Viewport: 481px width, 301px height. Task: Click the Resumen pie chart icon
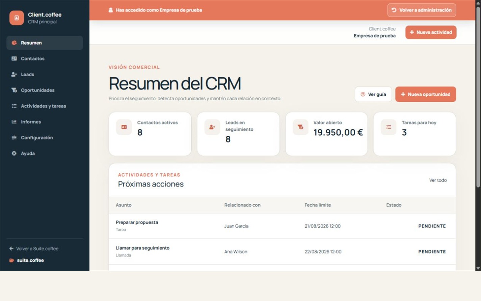tap(14, 43)
